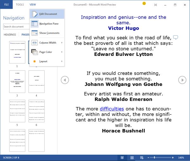This screenshot has height=161, width=190.
Task: Switch to HEADINGS tab in Navigation
Action: [x=10, y=35]
